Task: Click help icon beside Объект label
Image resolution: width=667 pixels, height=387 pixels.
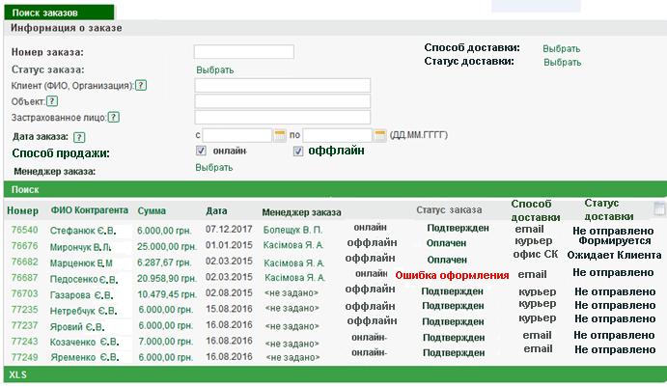Action: point(52,101)
